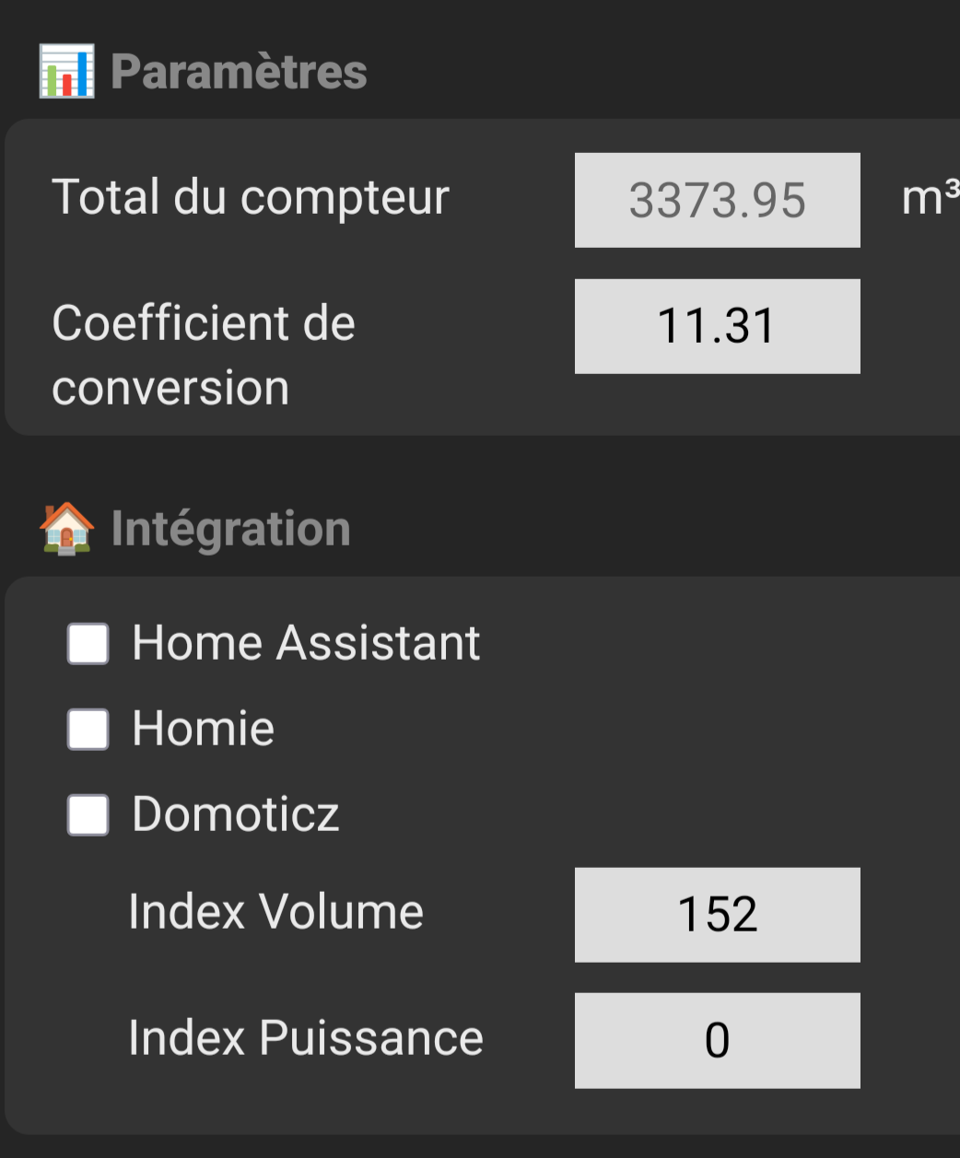Screen dimensions: 960x1158
Task: Focus the Coefficient de conversion input
Action: 717,326
